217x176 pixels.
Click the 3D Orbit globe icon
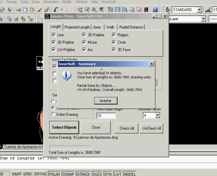point(9,10)
